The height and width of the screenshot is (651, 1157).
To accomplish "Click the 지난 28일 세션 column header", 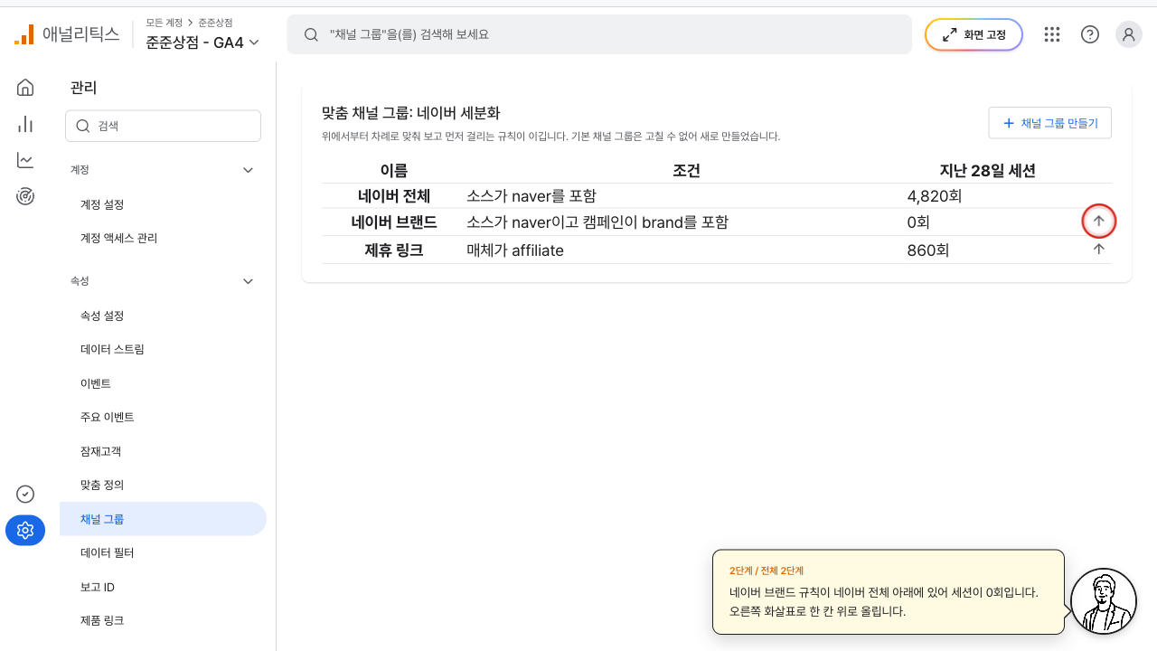I will point(988,171).
